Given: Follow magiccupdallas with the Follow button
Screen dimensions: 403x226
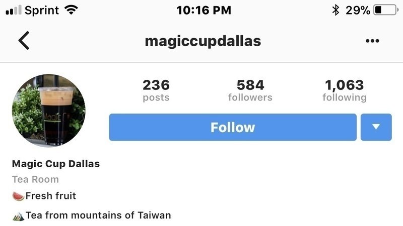Looking at the screenshot, I should pyautogui.click(x=233, y=127).
